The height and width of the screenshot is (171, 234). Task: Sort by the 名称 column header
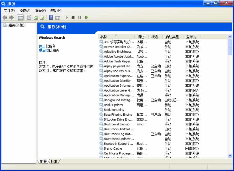(x=116, y=37)
